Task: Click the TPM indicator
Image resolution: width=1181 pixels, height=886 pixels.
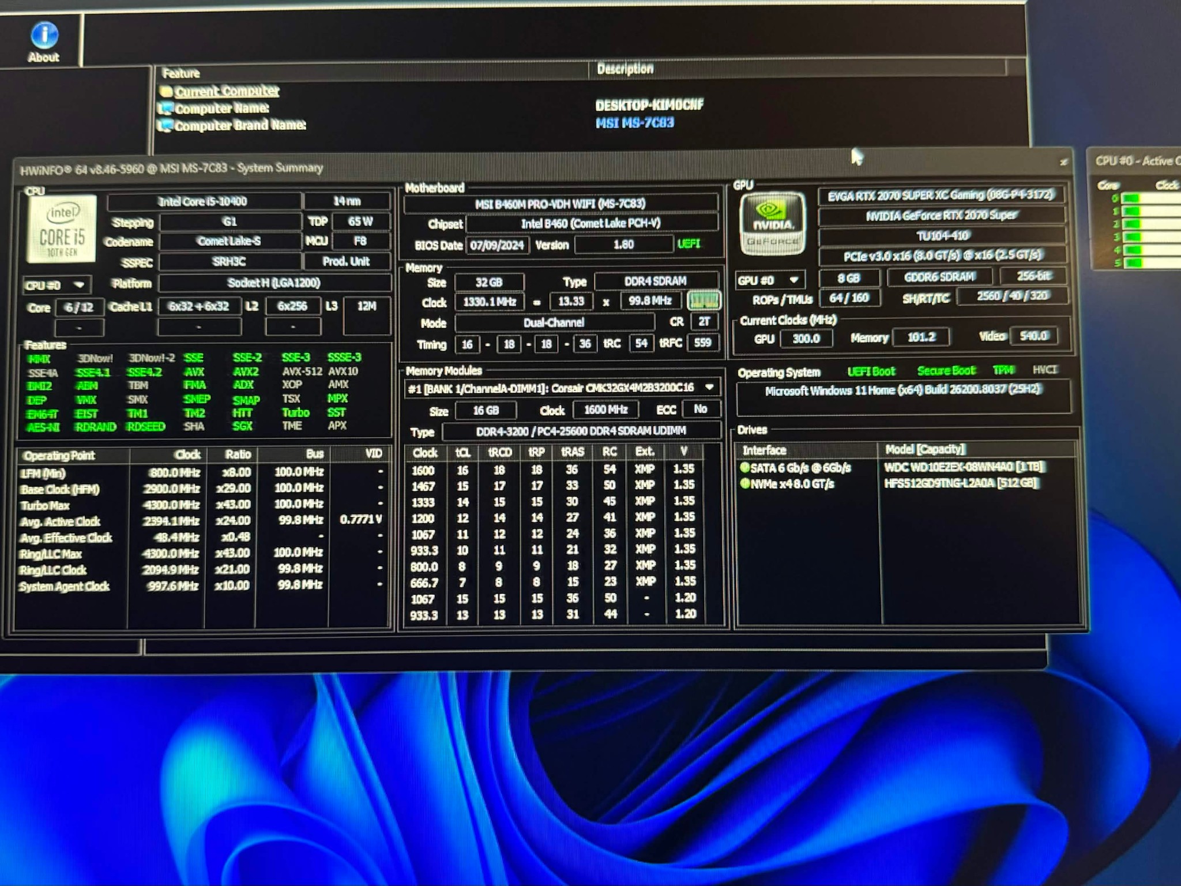Action: 1003,370
